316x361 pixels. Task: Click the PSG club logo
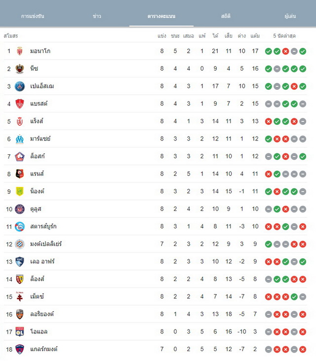pyautogui.click(x=20, y=86)
